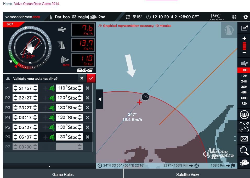
Task: Open the magnifying glass search tool
Action: click(244, 151)
